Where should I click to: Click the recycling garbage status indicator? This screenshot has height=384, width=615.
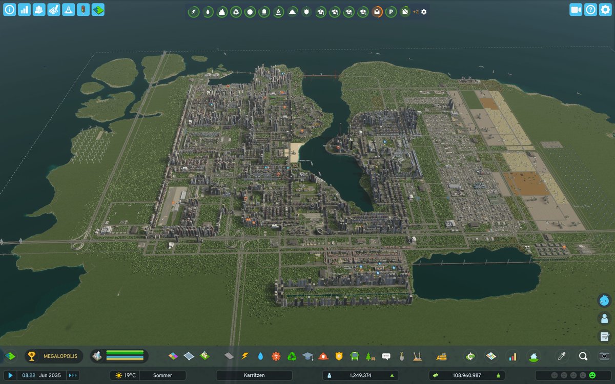tap(236, 12)
